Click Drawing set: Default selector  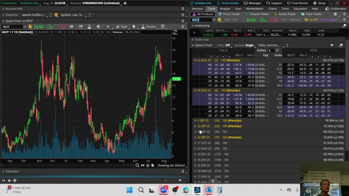coord(171,166)
